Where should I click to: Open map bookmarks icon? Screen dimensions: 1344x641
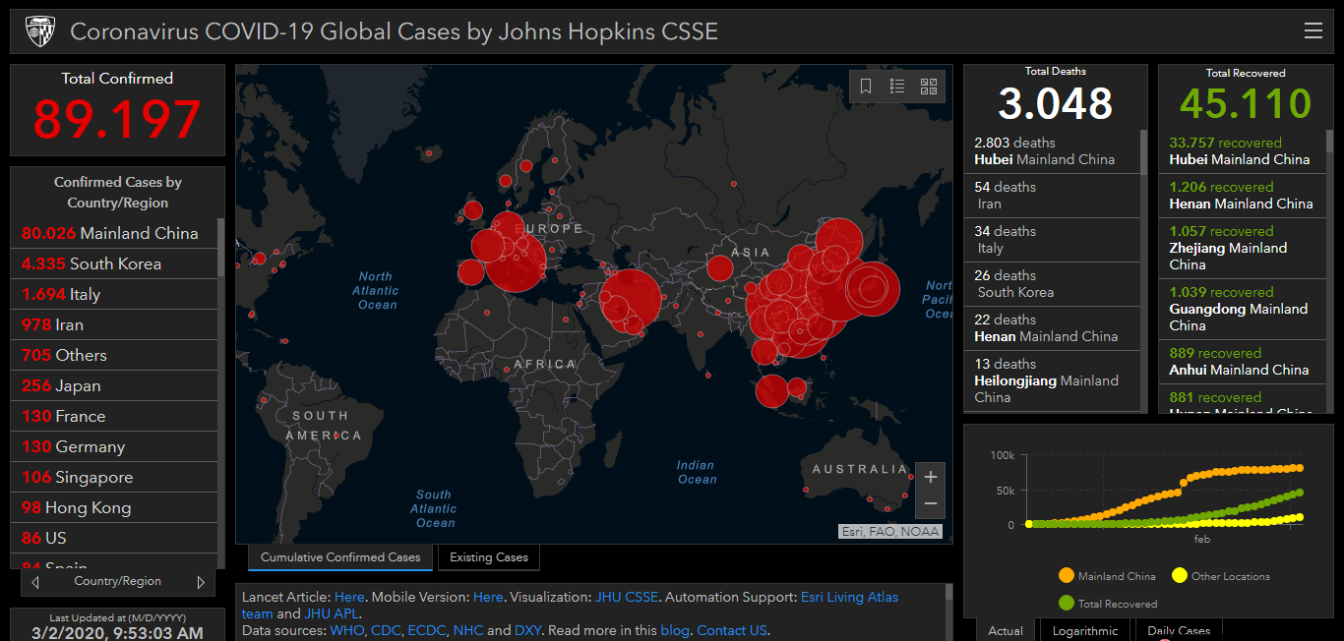coord(866,87)
